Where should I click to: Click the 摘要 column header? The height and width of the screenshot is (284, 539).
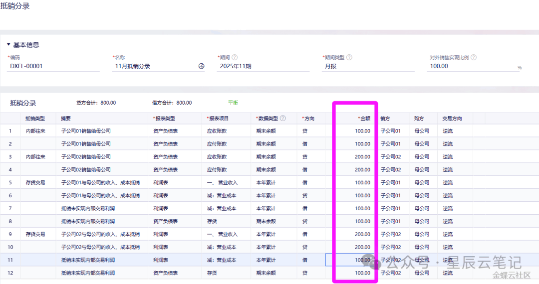pyautogui.click(x=66, y=119)
